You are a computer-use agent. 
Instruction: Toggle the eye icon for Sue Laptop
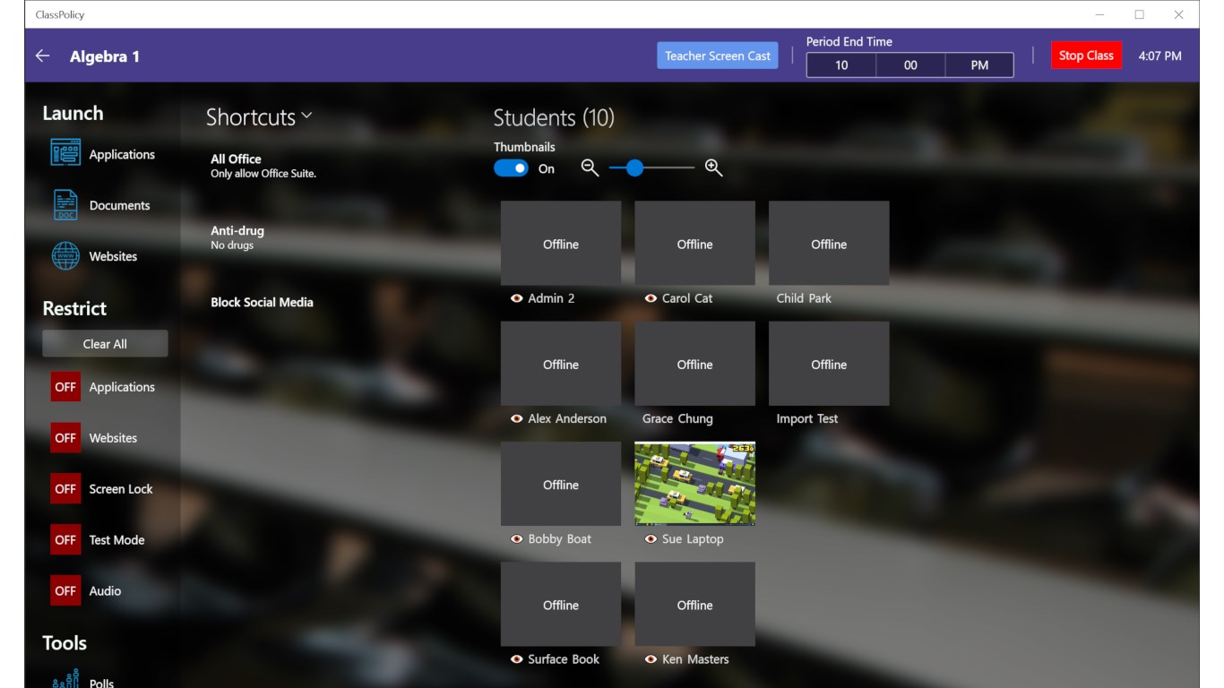[x=651, y=539]
